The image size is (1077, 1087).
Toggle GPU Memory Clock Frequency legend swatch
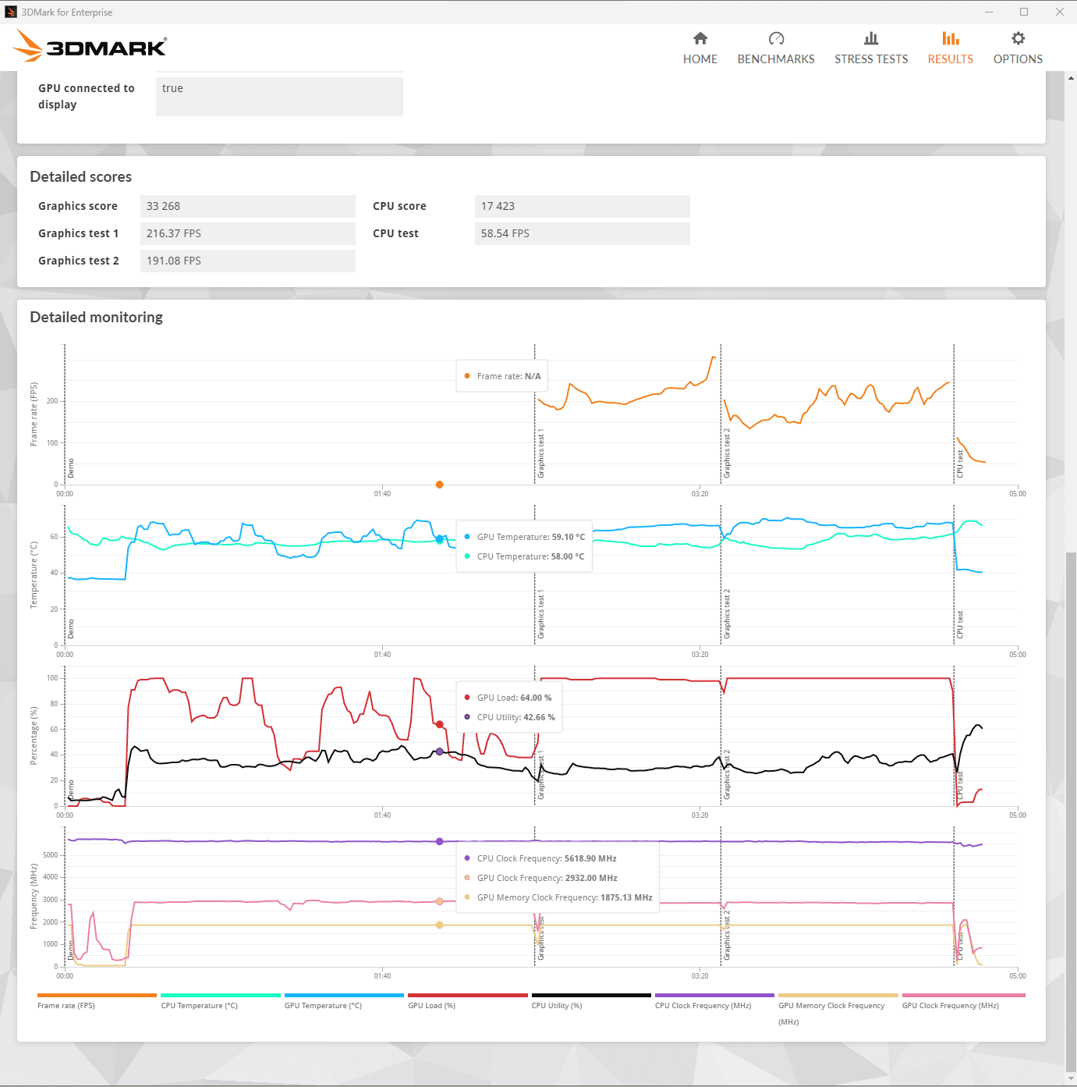[838, 995]
